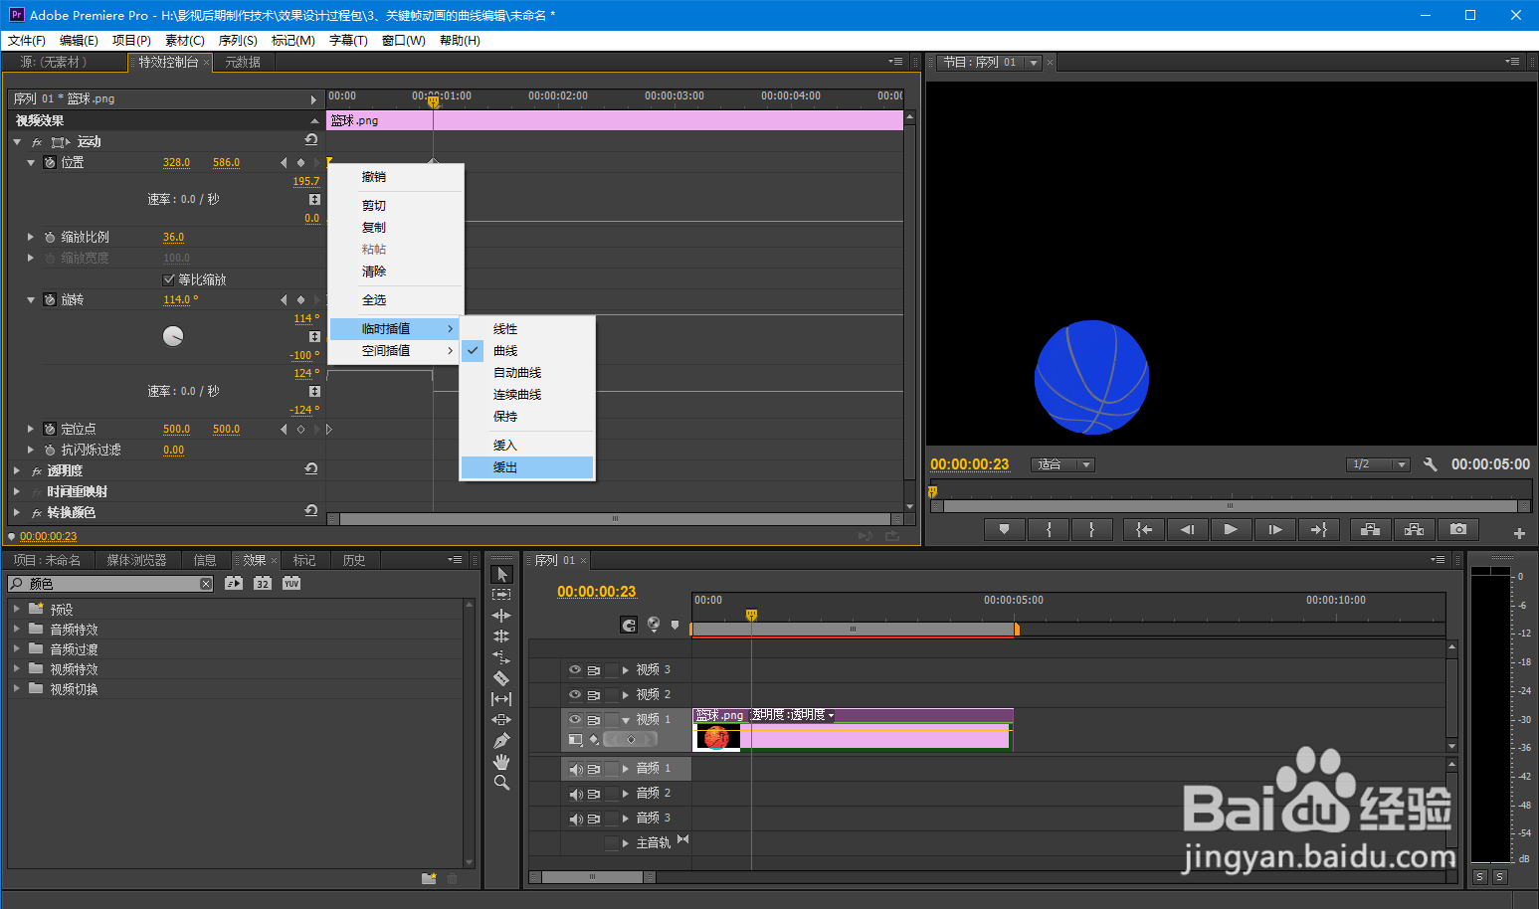Collapse the 位置 property
The image size is (1539, 909).
click(x=31, y=162)
